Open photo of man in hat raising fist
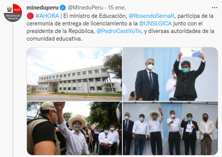Viewport: 222px width, 157px height. tap(75, 128)
